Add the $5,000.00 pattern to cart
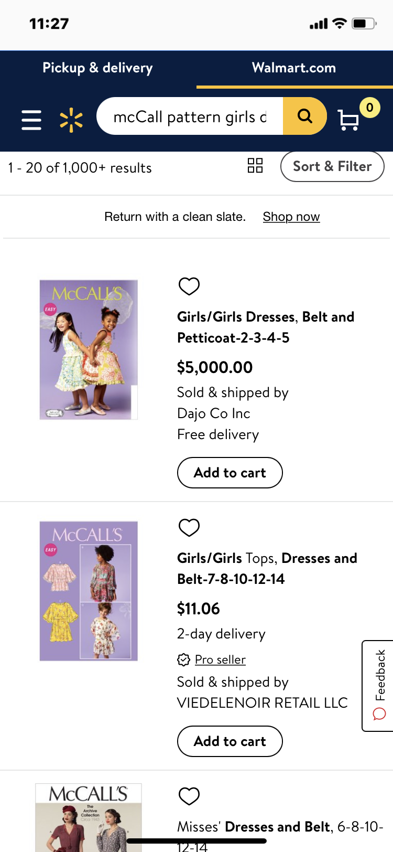Screen dimensions: 393x852 click(x=230, y=473)
